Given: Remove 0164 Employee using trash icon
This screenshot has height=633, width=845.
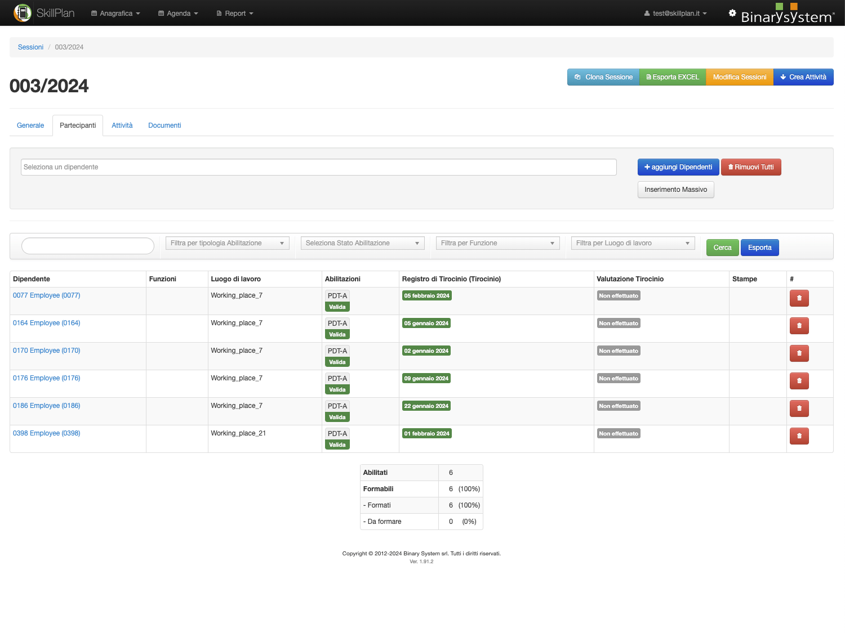Looking at the screenshot, I should [x=799, y=326].
